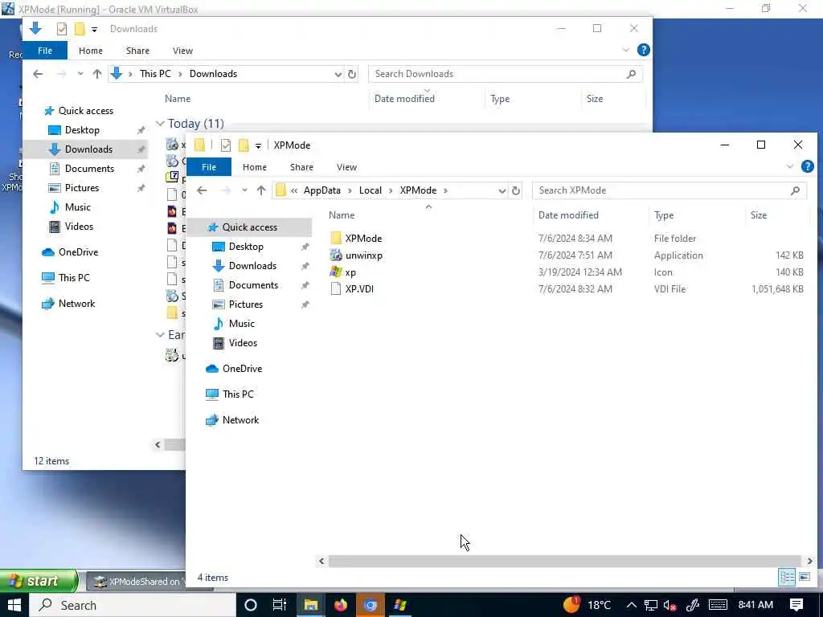Go back in XPMode window
Screen dimensions: 823x617
click(202, 190)
